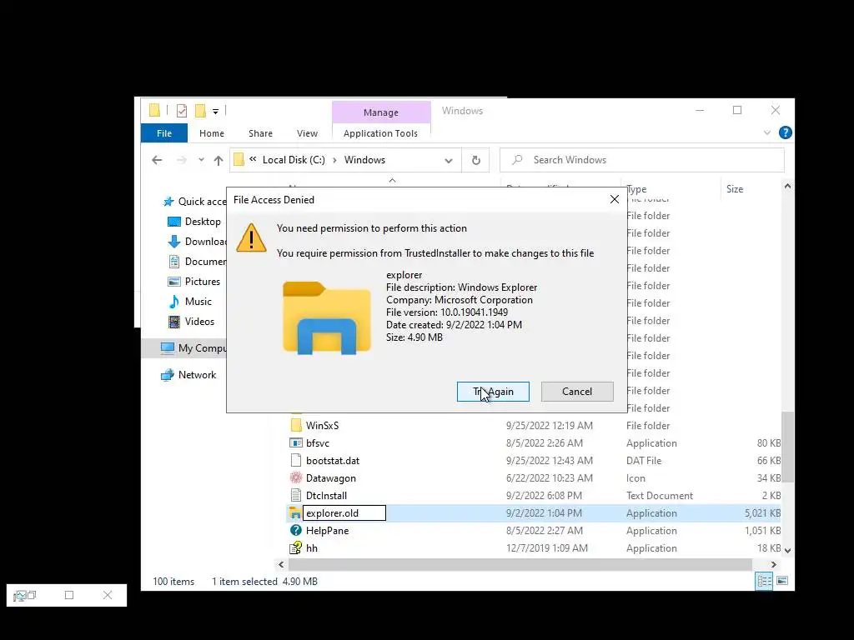
Task: Expand the ribbon with the chevron
Action: [767, 132]
